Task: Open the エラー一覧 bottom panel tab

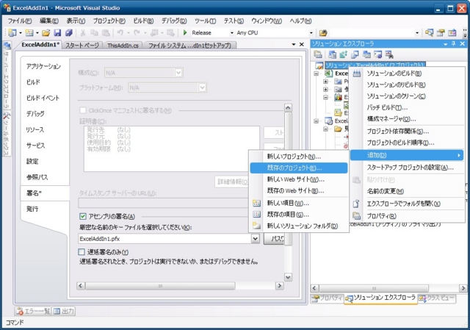Action: [34, 312]
